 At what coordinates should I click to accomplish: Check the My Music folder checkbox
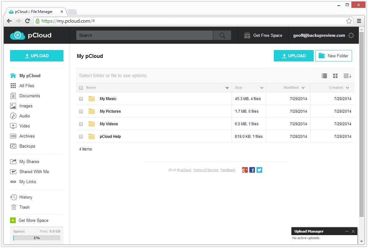[81, 99]
